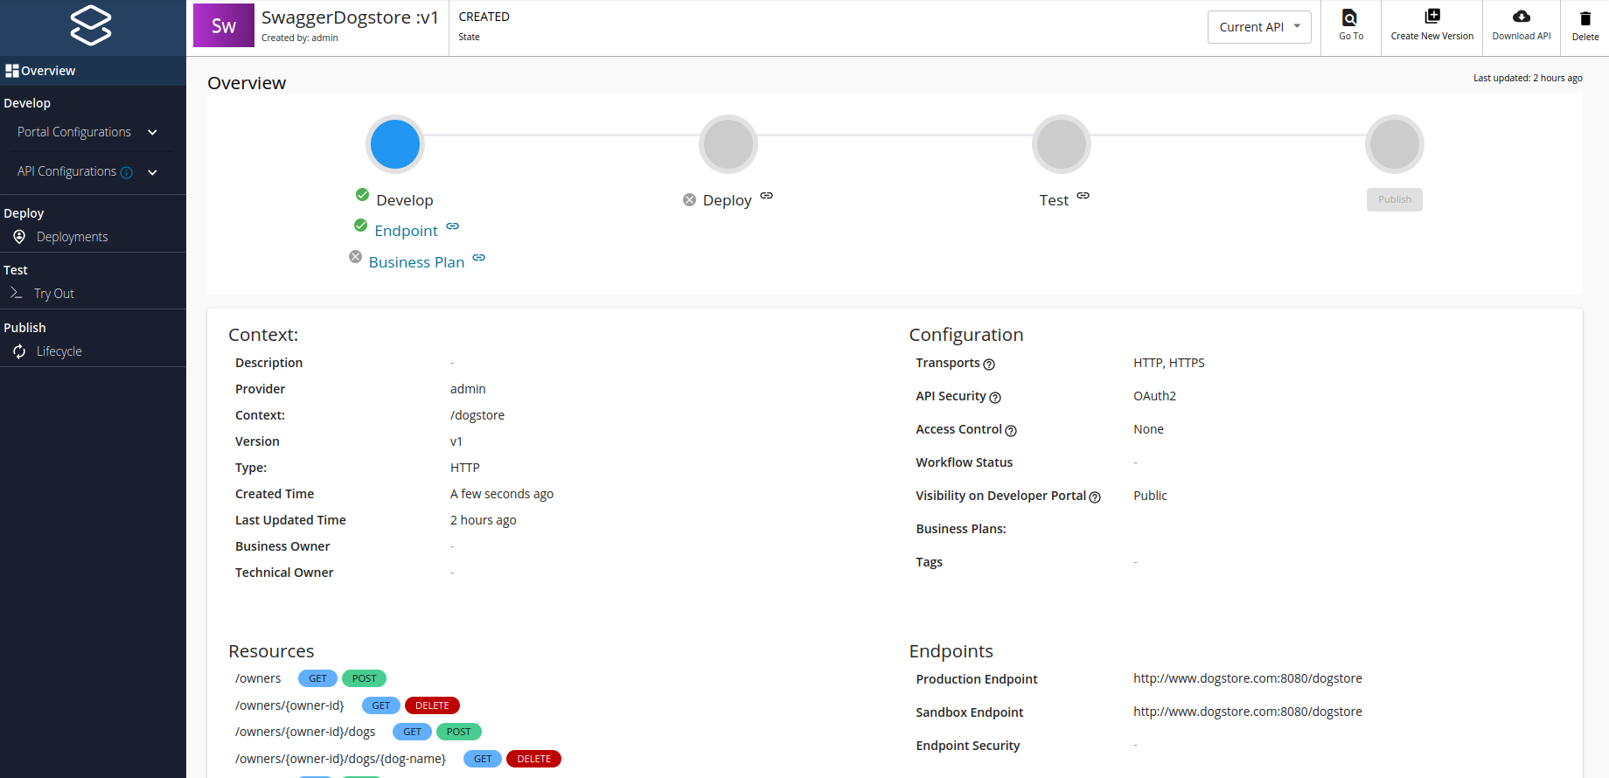Click the Try Out terminal icon
Image resolution: width=1609 pixels, height=778 pixels.
coord(17,294)
